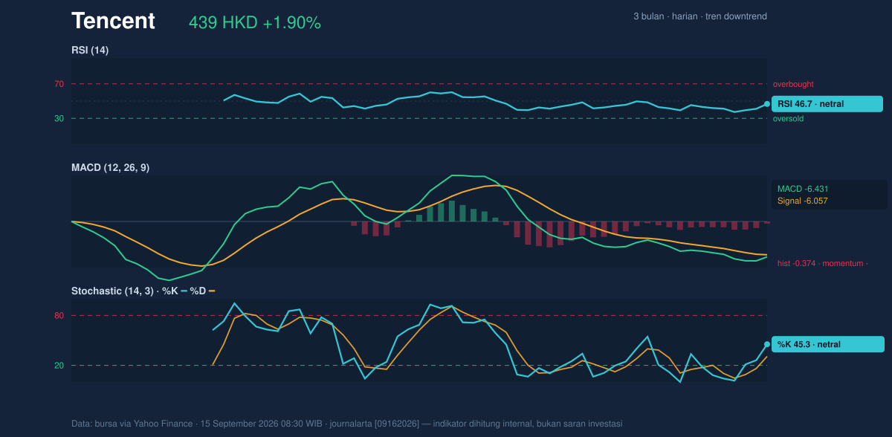Click the RSI line endpoint marker
The height and width of the screenshot is (437, 892).
click(x=767, y=104)
